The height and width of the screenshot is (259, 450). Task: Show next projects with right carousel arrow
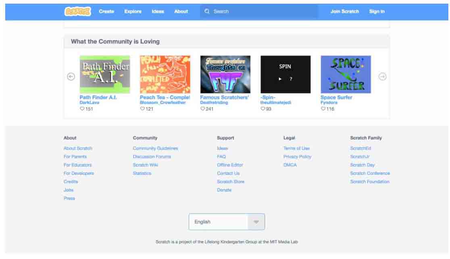pos(382,77)
